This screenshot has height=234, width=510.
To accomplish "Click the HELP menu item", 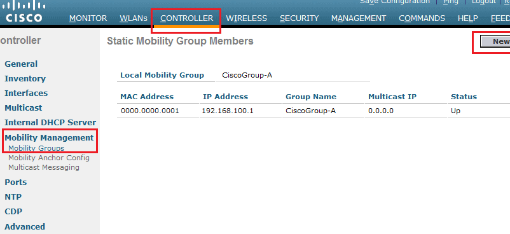I will point(468,18).
